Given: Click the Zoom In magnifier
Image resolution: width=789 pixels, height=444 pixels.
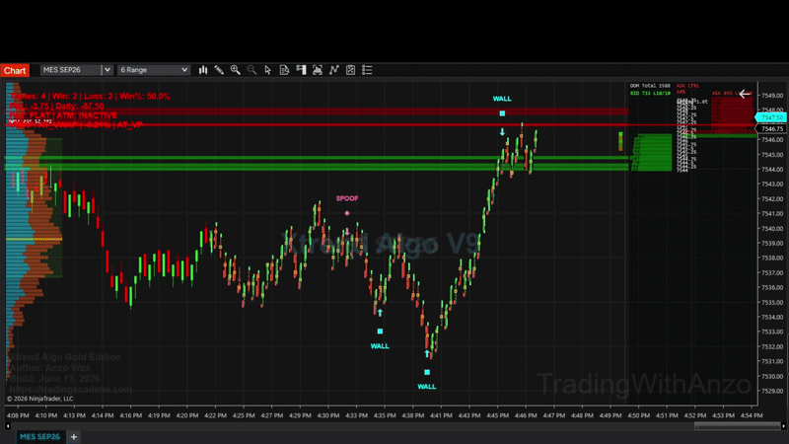Looking at the screenshot, I should (235, 70).
